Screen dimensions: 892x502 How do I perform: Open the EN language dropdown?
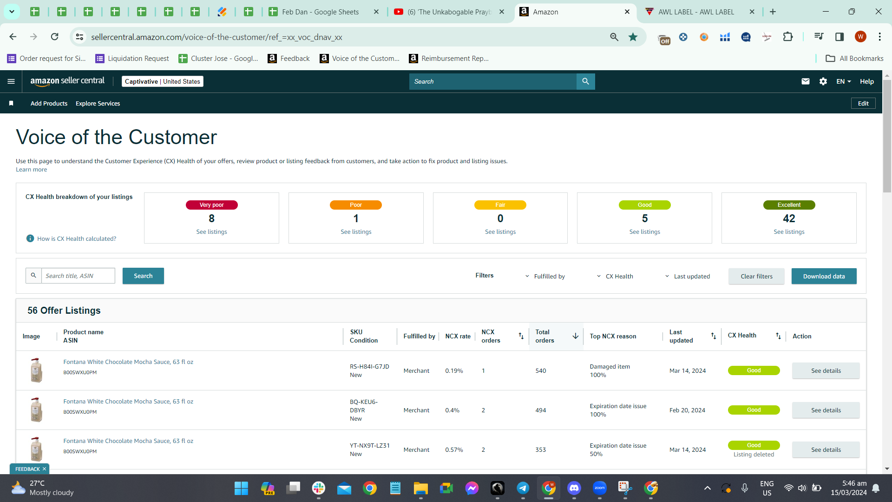(x=844, y=81)
